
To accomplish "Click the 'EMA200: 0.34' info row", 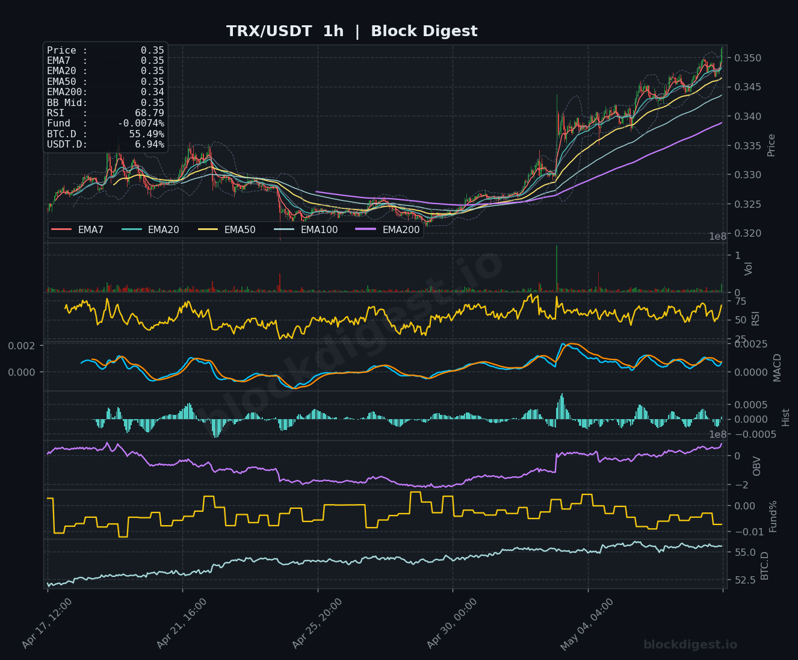I will pyautogui.click(x=105, y=92).
